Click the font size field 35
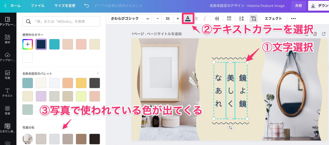Viewport: 329px width, 145px height. (x=167, y=19)
